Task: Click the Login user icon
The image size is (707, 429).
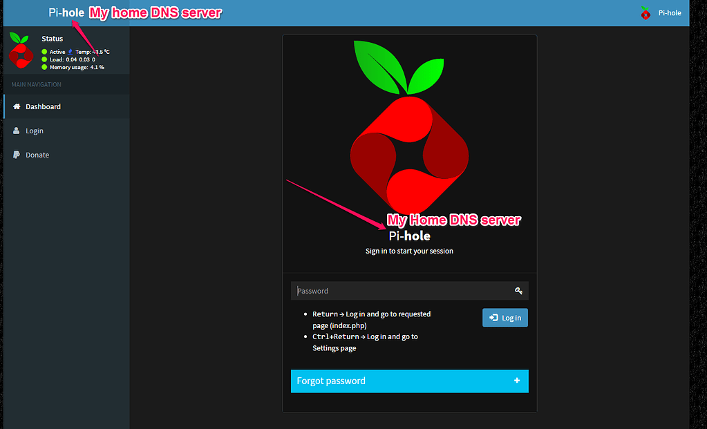Action: 15,131
